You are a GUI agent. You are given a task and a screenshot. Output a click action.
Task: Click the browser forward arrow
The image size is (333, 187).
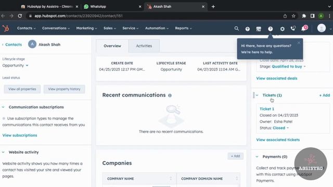point(11,16)
